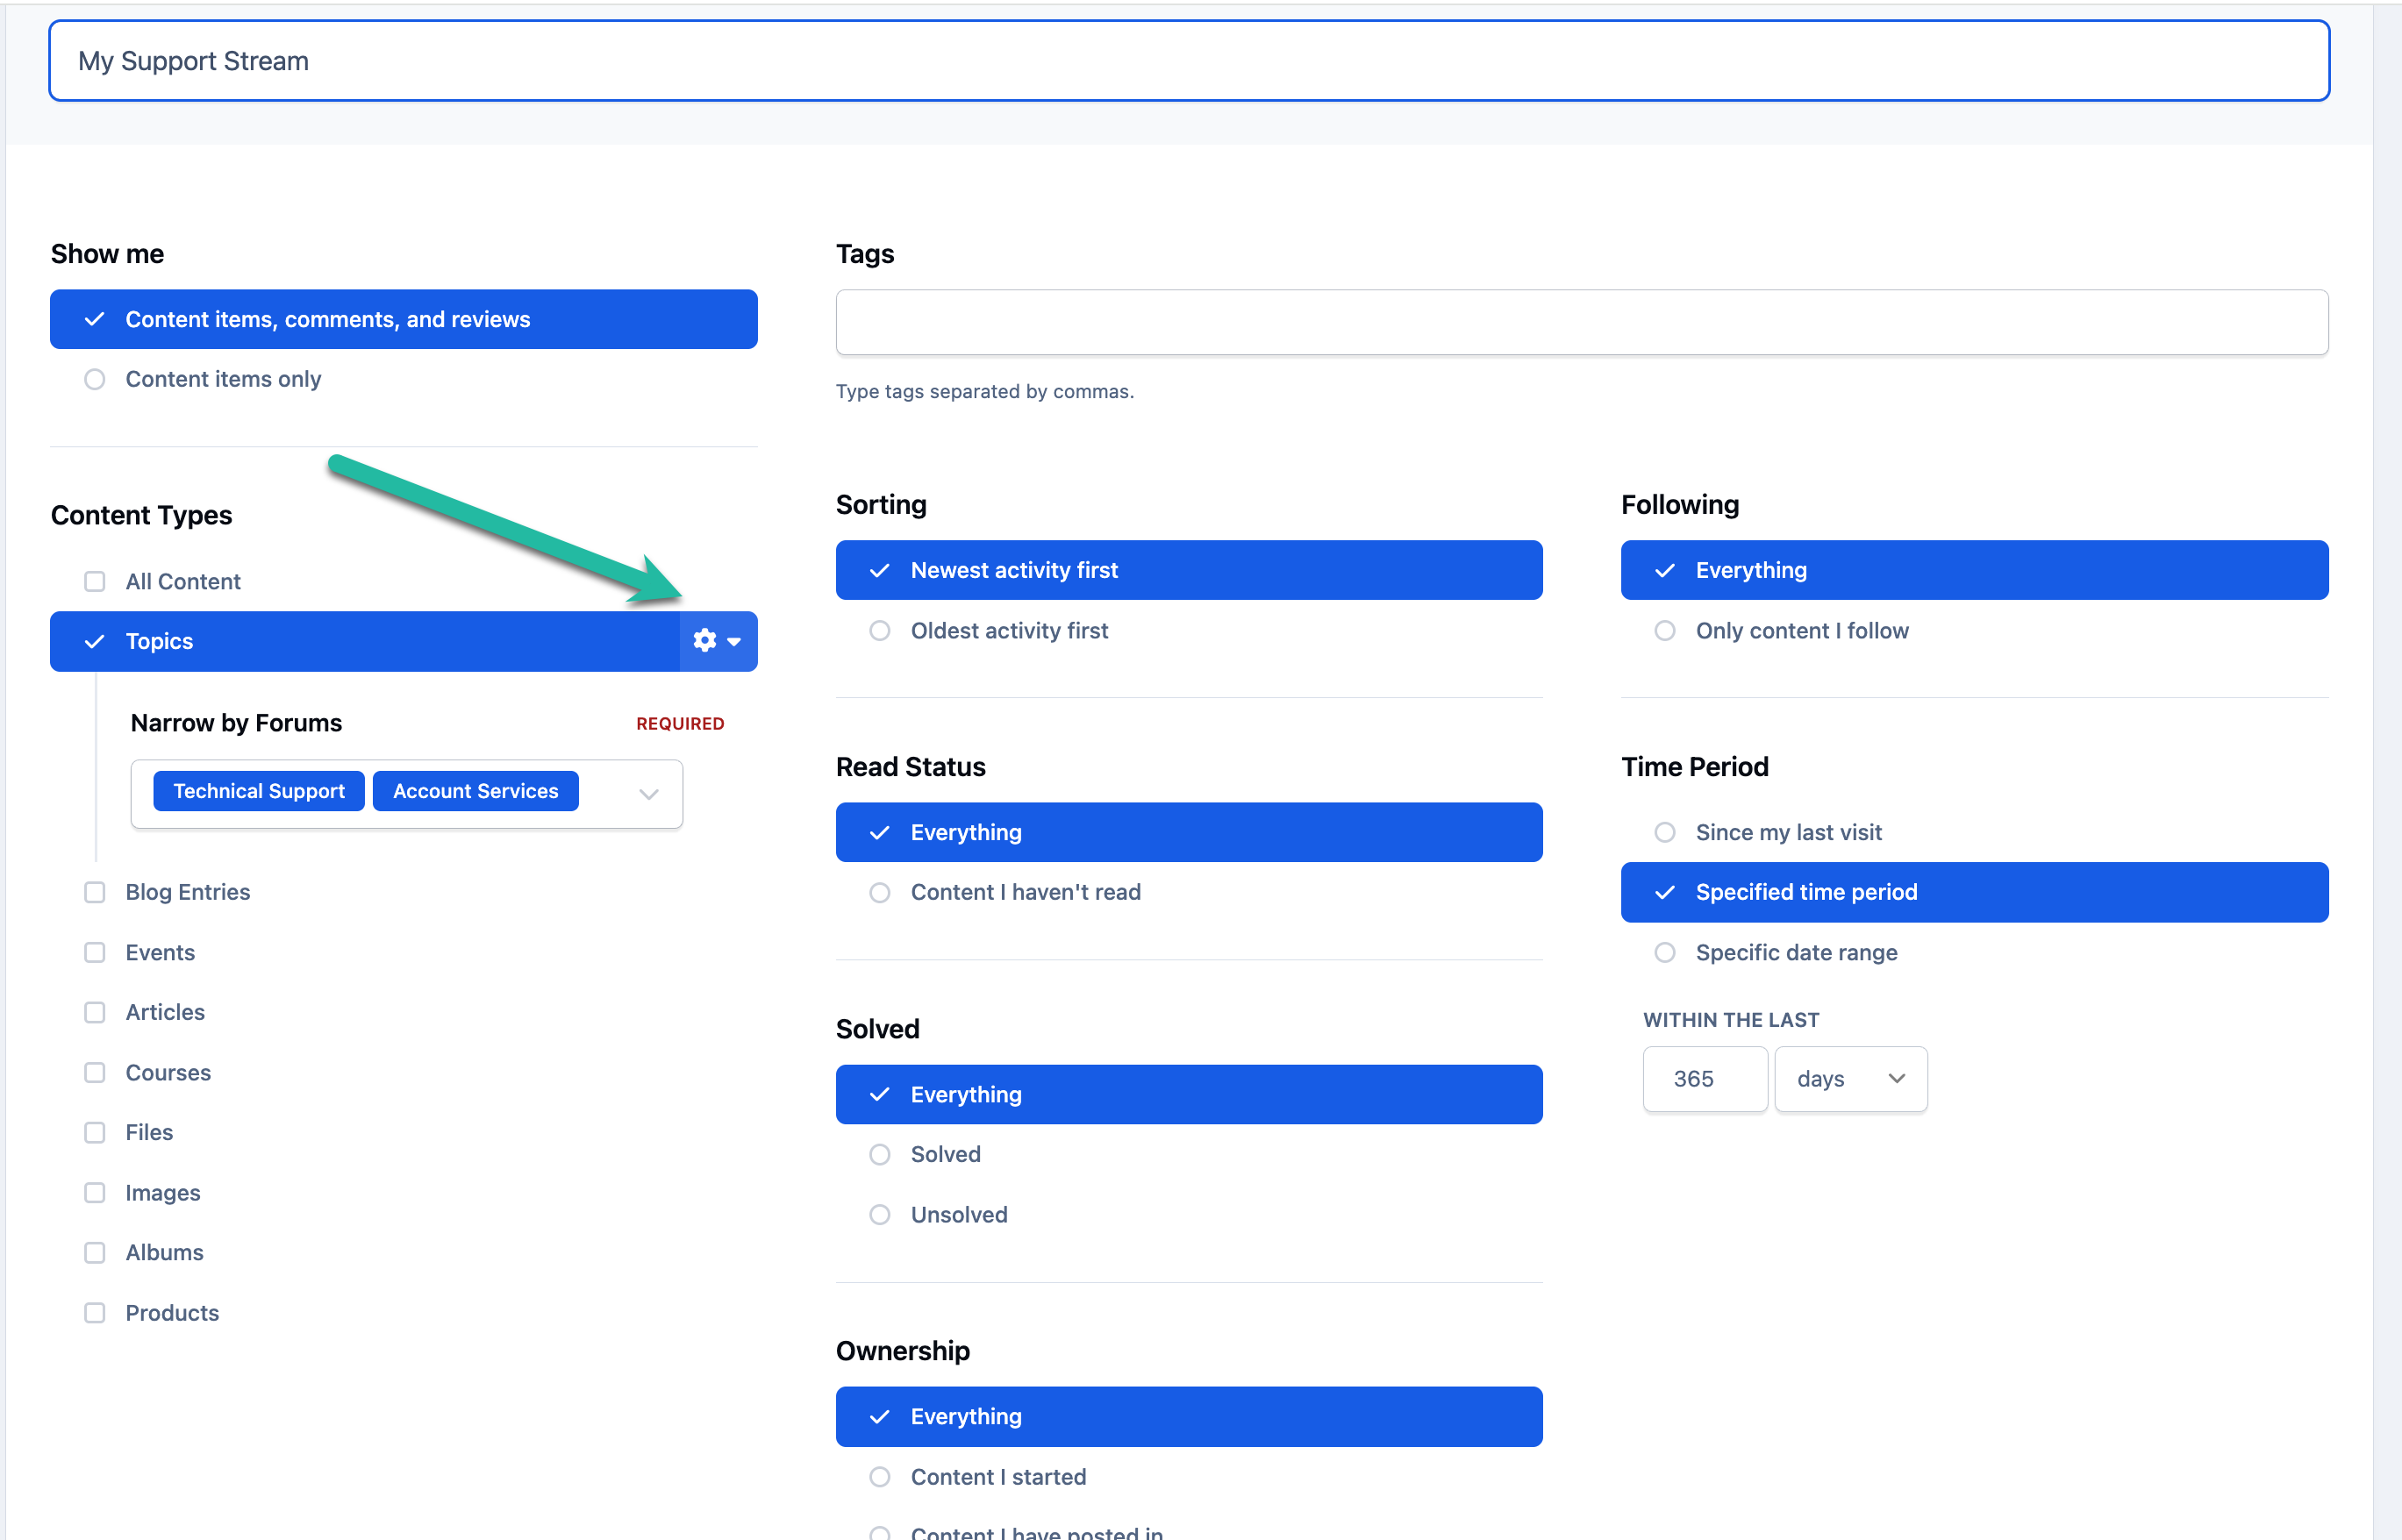Enable the Events content type

[x=94, y=952]
